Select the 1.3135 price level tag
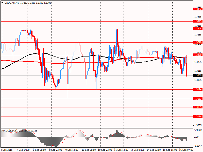203x152 pixels. click(x=197, y=107)
